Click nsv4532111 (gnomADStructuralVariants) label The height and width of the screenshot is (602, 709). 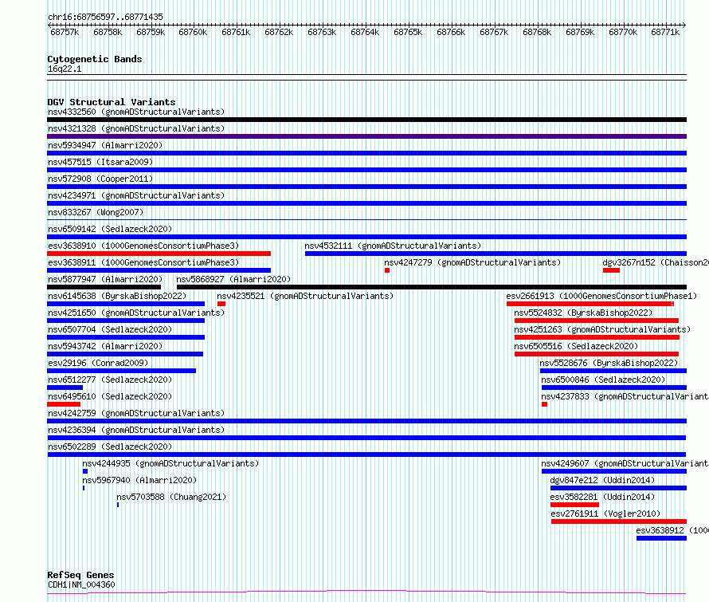(x=393, y=246)
